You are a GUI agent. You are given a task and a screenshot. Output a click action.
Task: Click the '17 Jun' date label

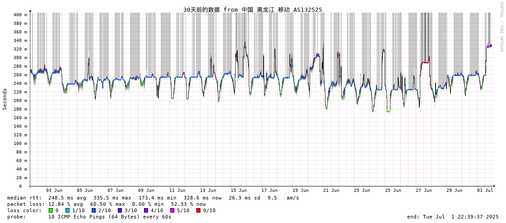(x=270, y=190)
